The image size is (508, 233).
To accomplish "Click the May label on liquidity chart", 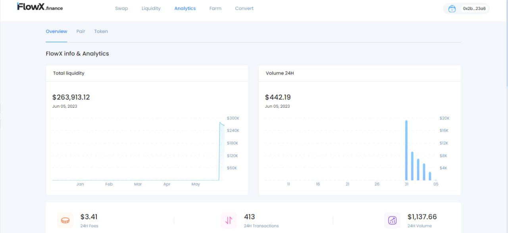I will [196, 184].
